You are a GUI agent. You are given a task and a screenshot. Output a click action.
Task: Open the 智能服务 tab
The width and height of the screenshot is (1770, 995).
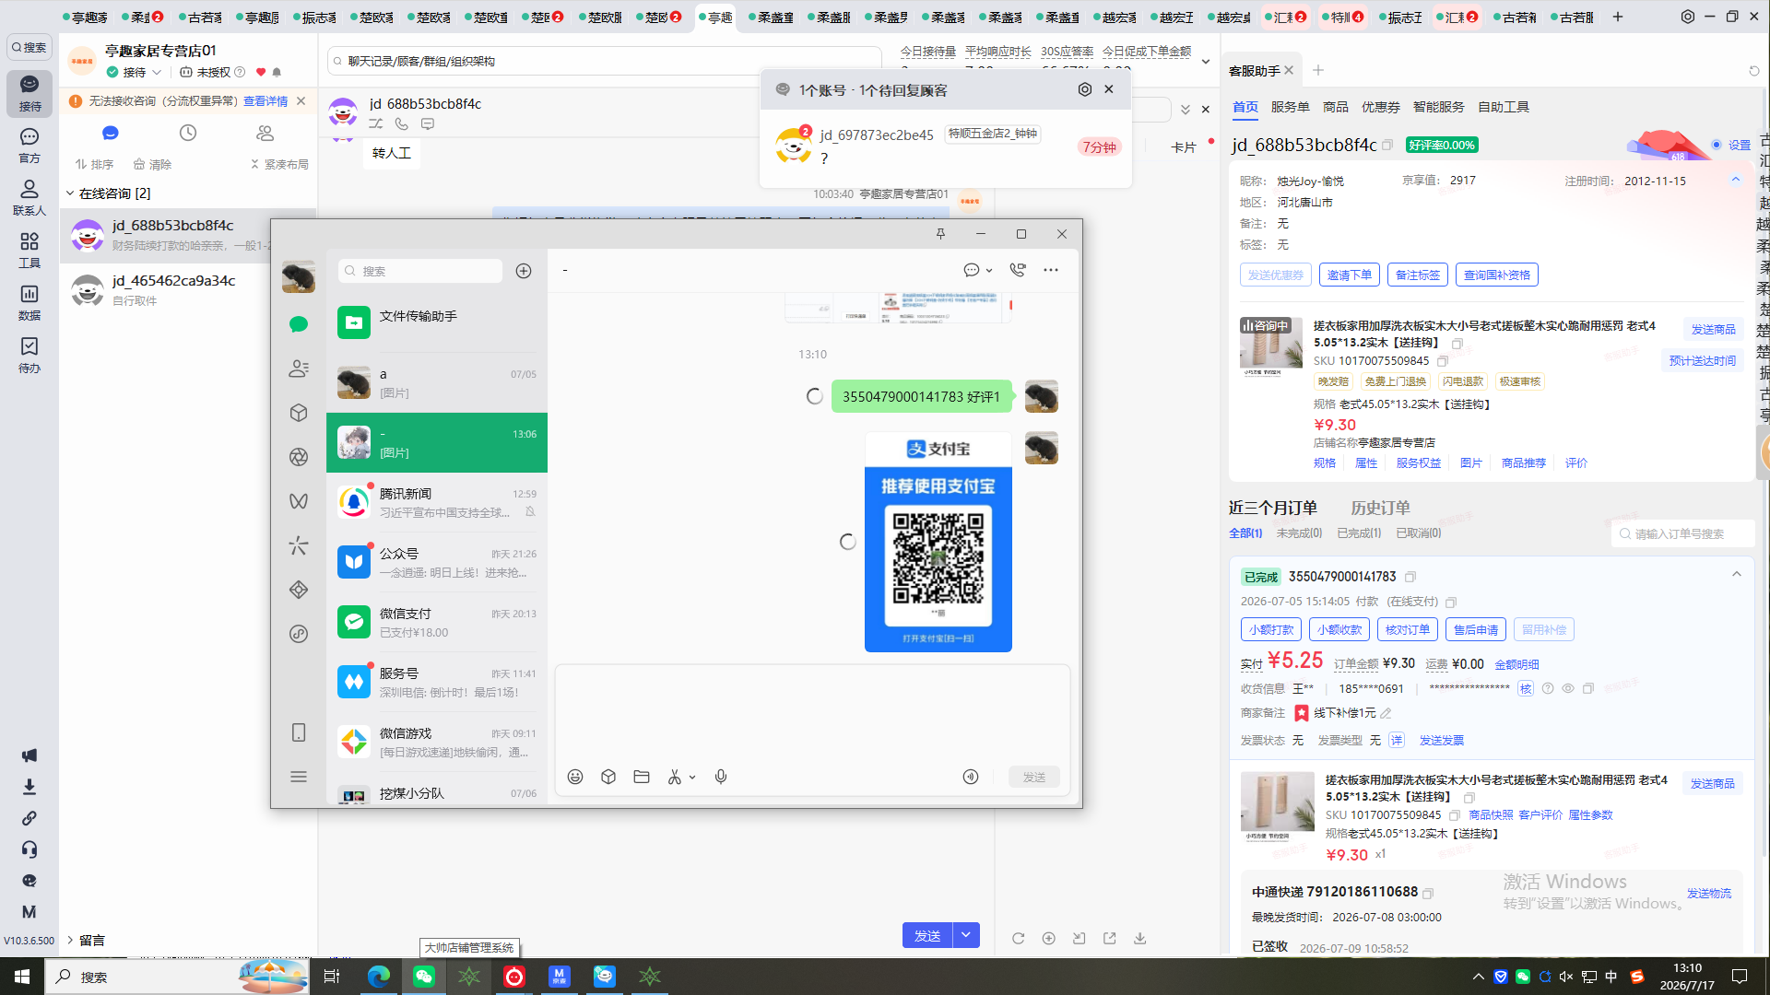click(x=1438, y=108)
